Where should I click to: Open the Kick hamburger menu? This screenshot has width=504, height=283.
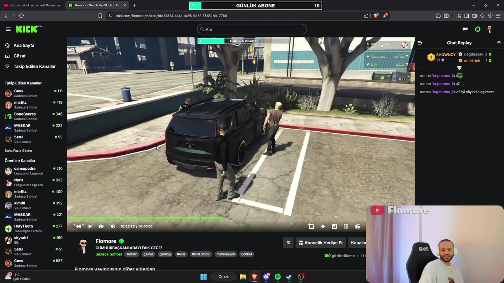(x=8, y=29)
